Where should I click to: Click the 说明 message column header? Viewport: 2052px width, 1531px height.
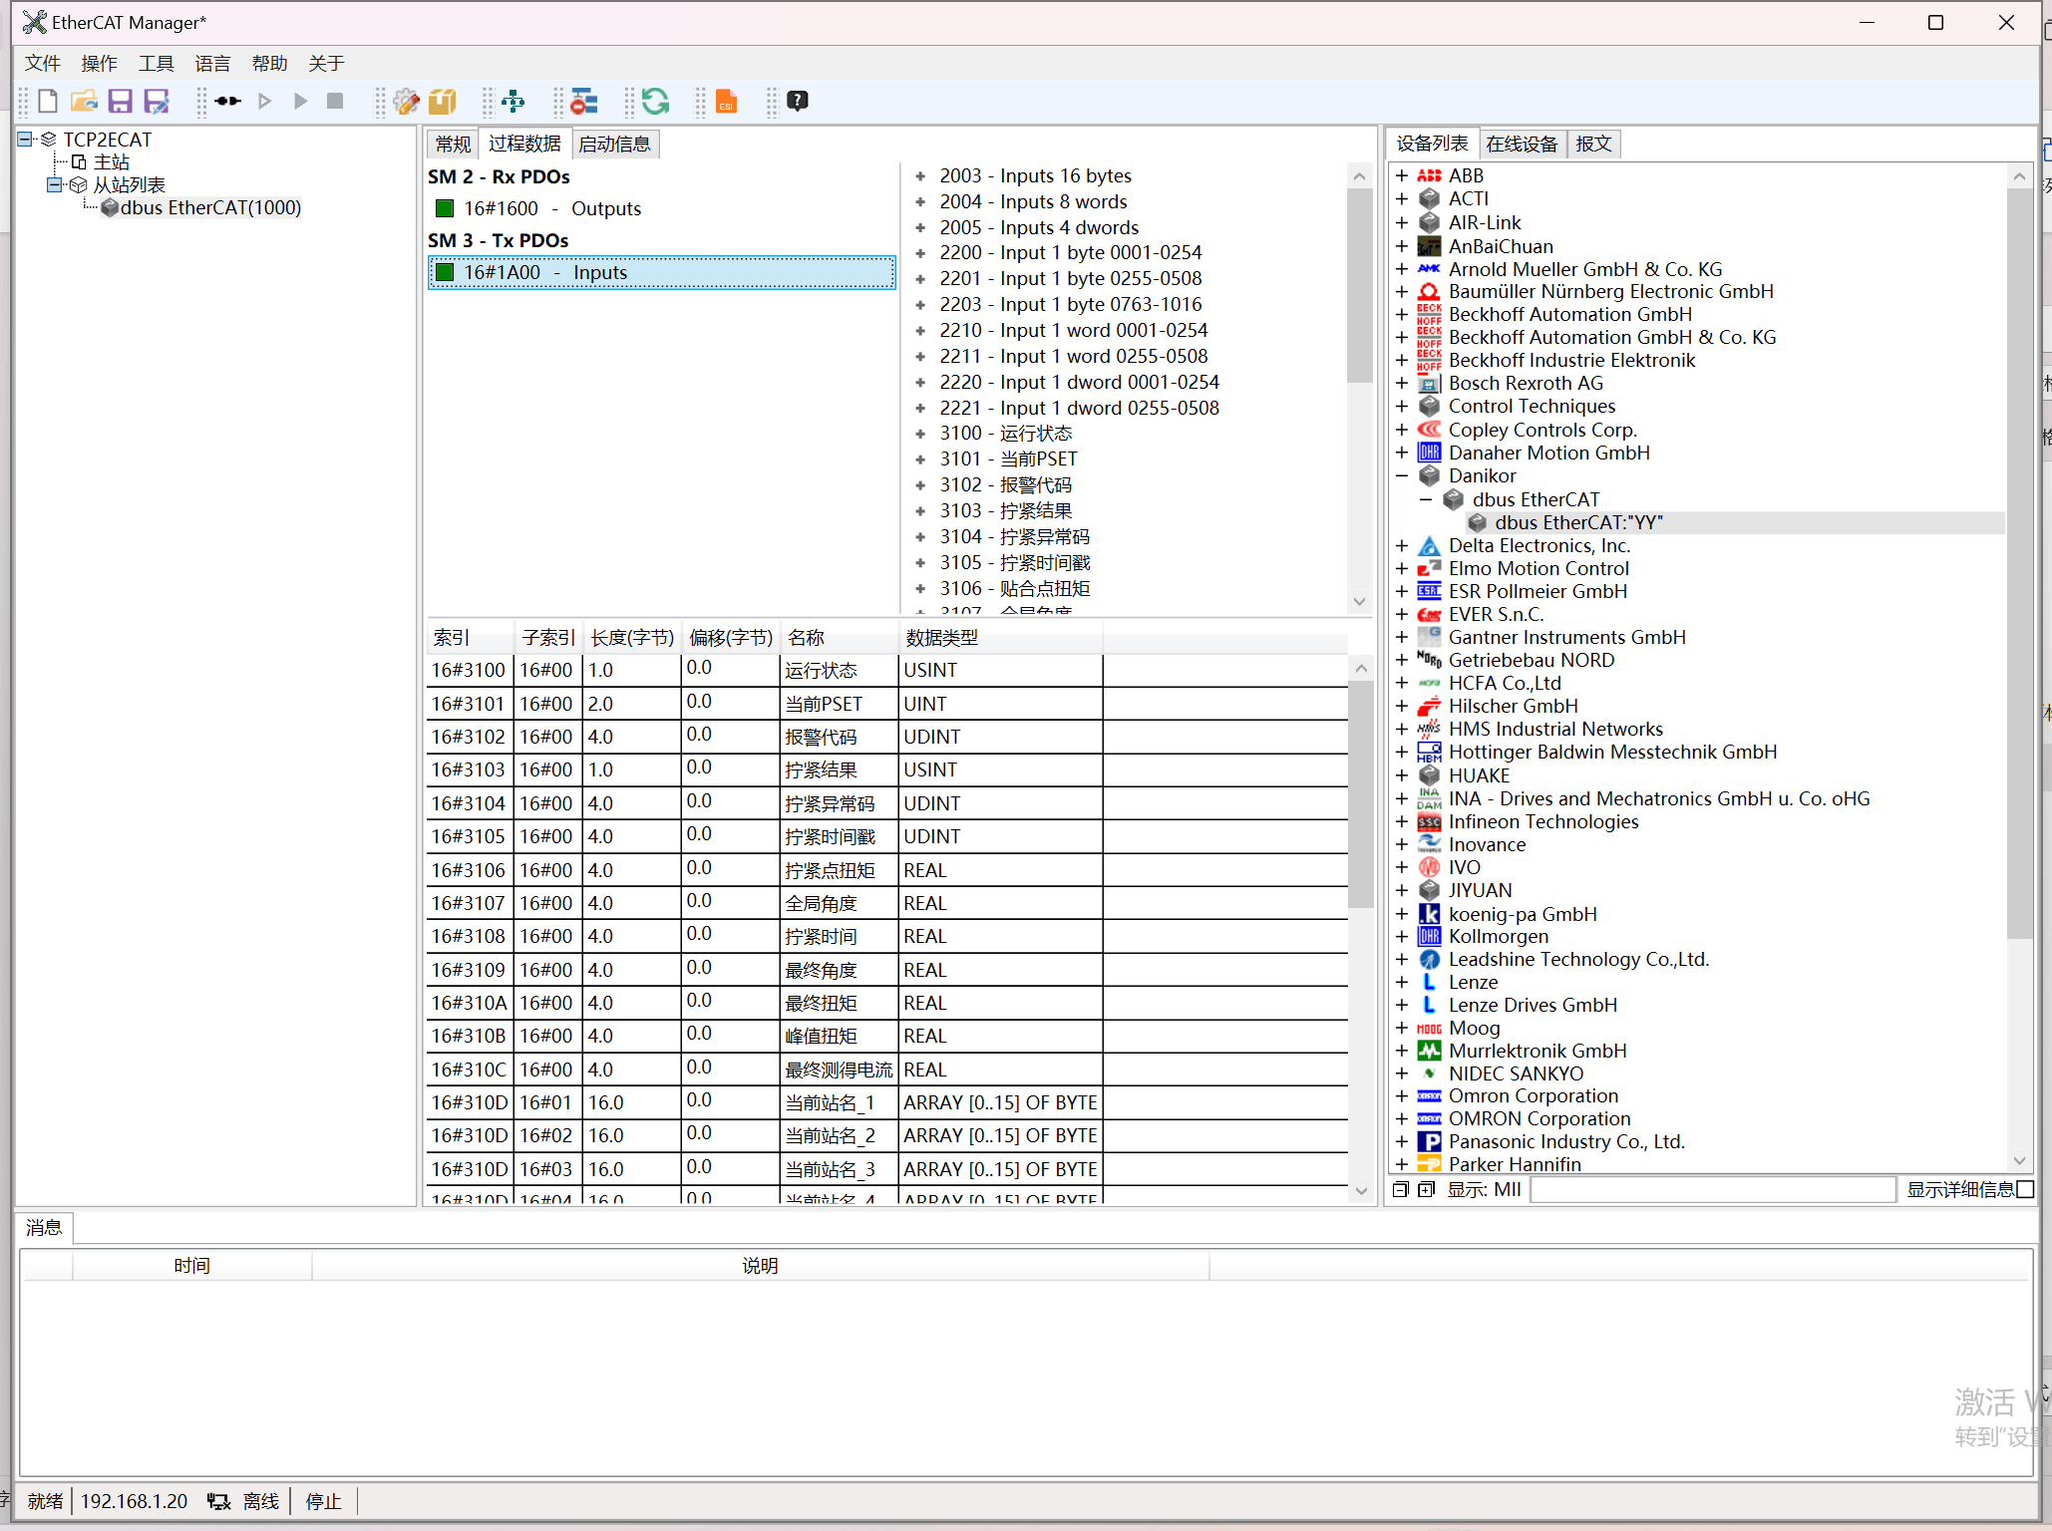pyautogui.click(x=760, y=1266)
